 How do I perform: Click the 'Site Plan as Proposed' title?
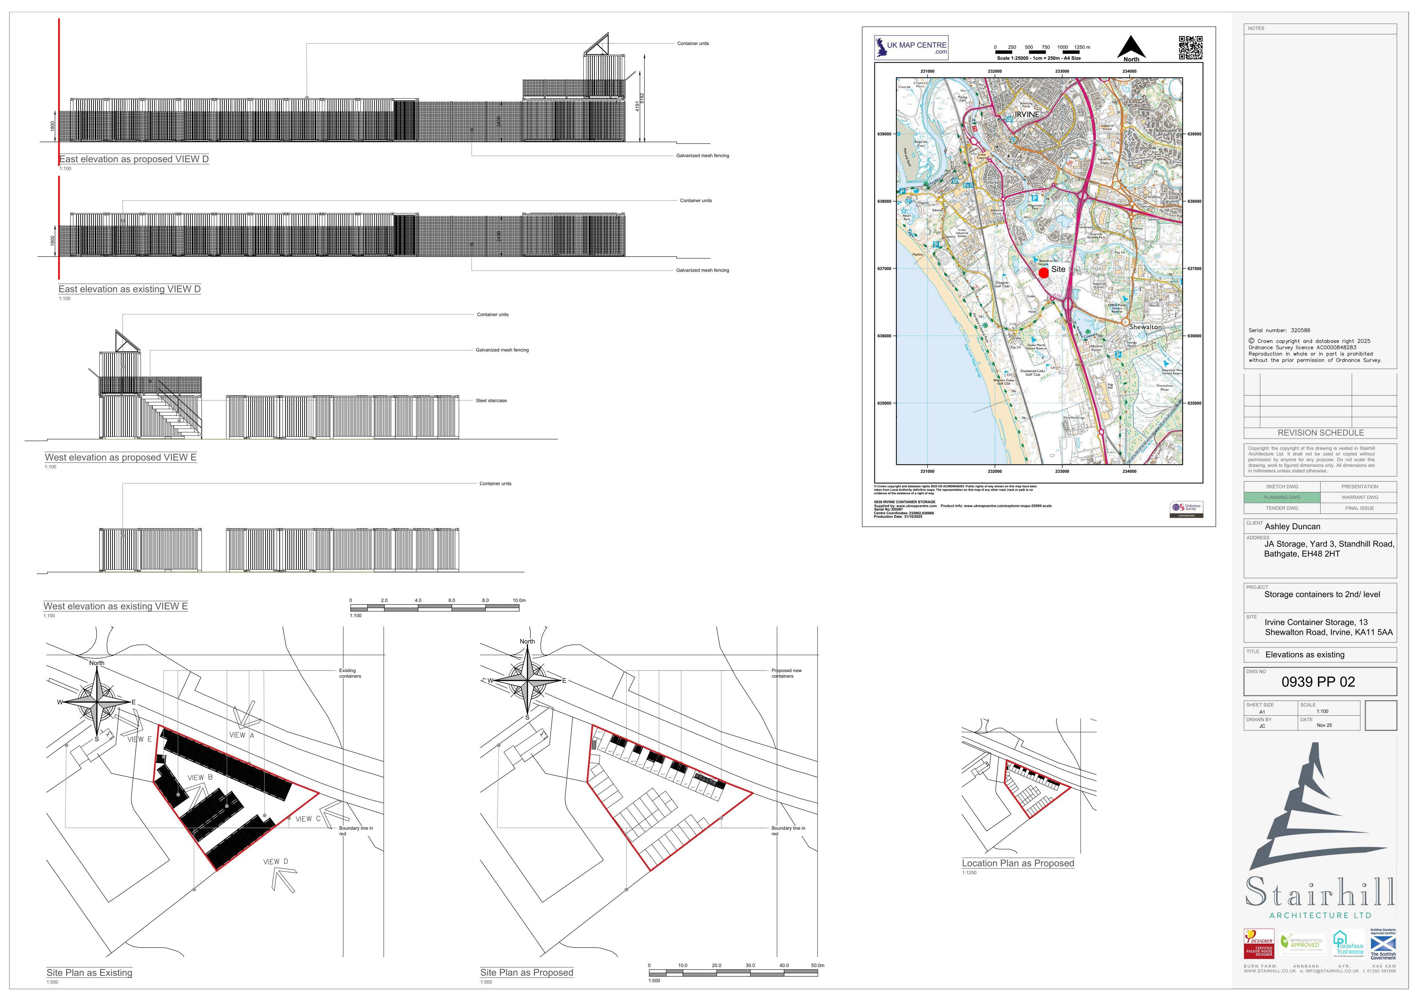click(527, 973)
